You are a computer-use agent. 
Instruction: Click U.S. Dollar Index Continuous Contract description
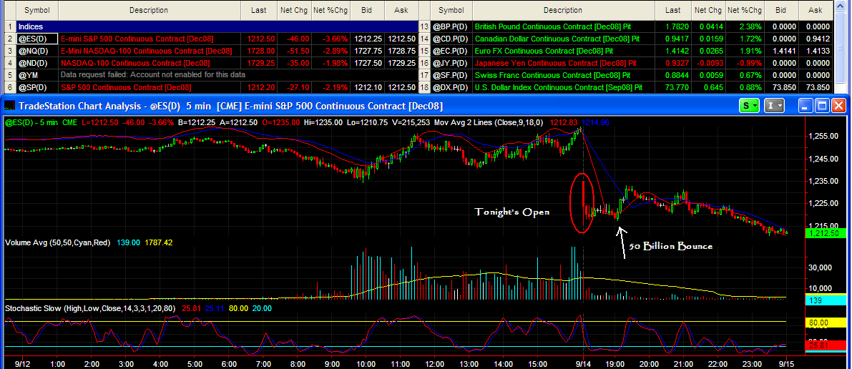559,87
